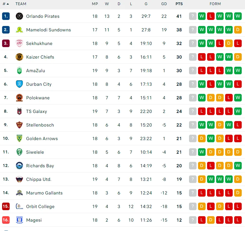Sort standings by PTS column header
The image size is (245, 231).
click(179, 4)
